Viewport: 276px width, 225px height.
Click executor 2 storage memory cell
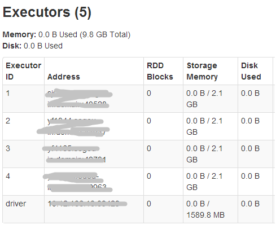(211, 126)
